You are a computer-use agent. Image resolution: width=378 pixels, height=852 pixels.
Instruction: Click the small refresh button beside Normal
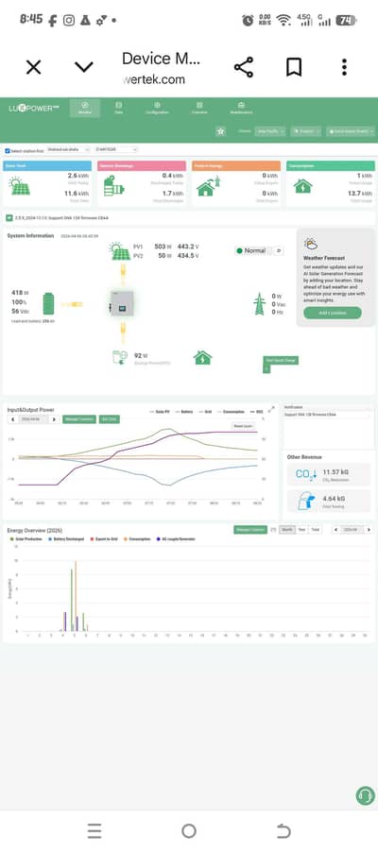278,251
